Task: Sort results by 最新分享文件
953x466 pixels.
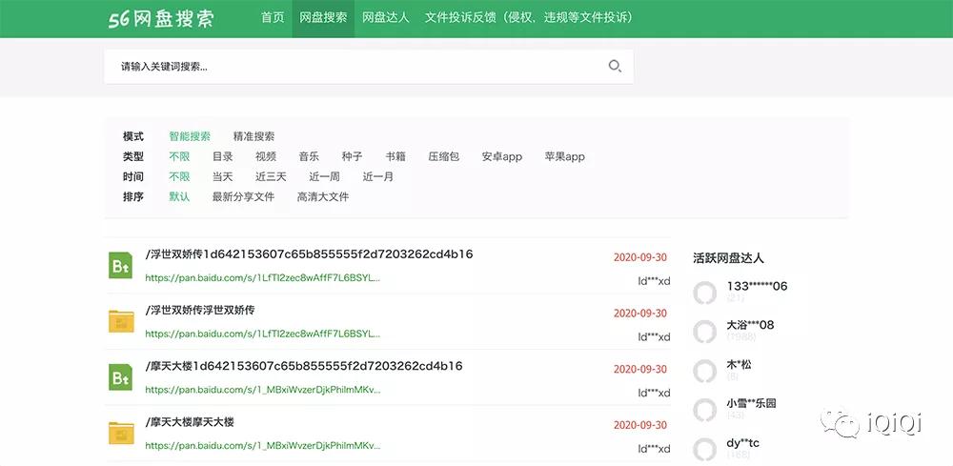Action: click(x=243, y=197)
